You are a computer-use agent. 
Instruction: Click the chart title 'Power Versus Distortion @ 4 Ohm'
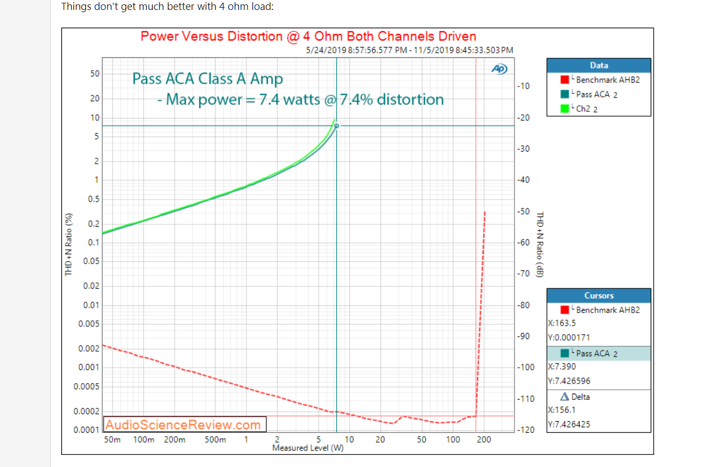pyautogui.click(x=308, y=36)
